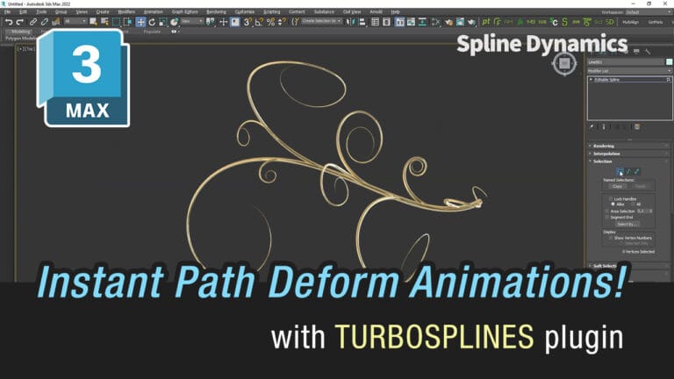674x379 pixels.
Task: Expand the Interpolation rollout
Action: point(628,154)
